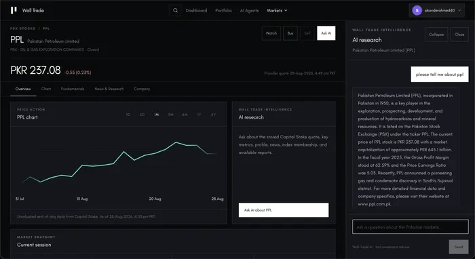Click the PPL price line chart
The height and width of the screenshot is (259, 475).
click(119, 163)
